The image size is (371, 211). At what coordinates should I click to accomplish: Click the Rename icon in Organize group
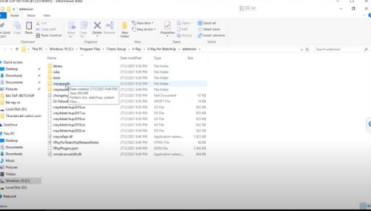(x=110, y=25)
